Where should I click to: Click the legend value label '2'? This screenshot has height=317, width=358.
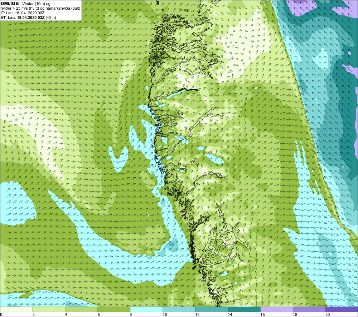click(34, 314)
